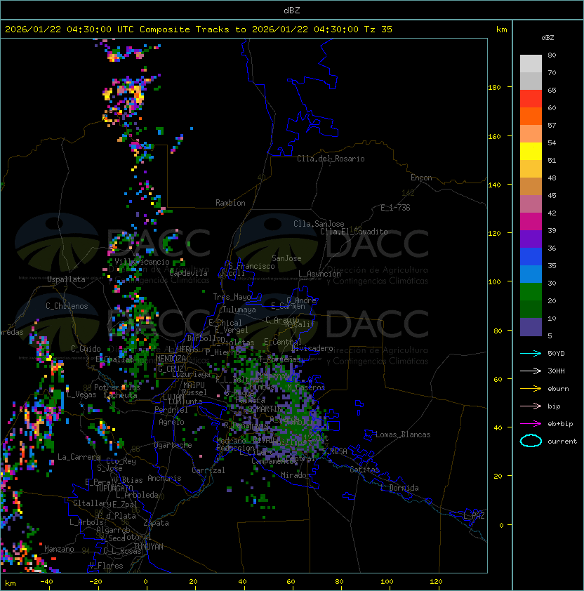
Task: Click the cyan 'current' ellipse symbol
Action: [x=531, y=441]
